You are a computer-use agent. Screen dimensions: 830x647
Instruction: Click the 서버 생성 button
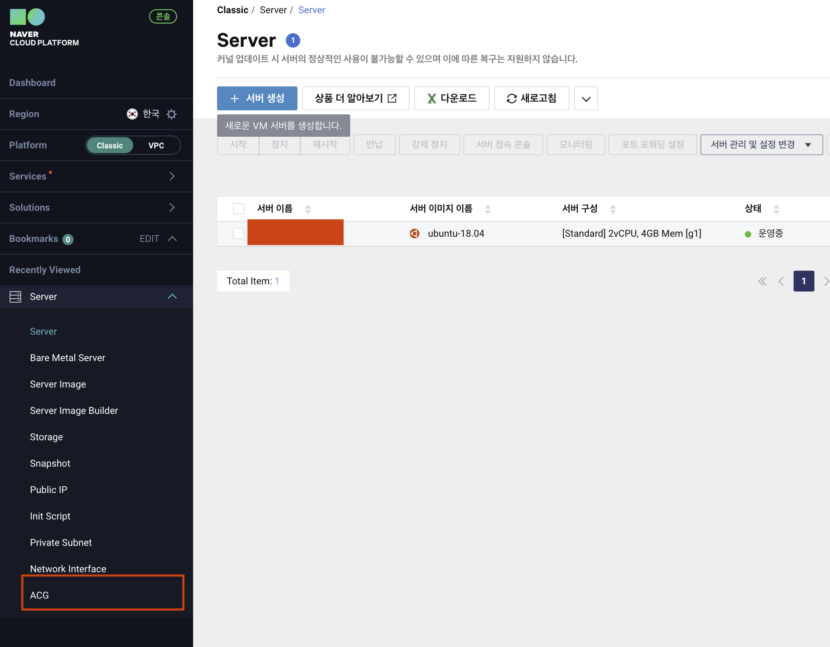257,98
